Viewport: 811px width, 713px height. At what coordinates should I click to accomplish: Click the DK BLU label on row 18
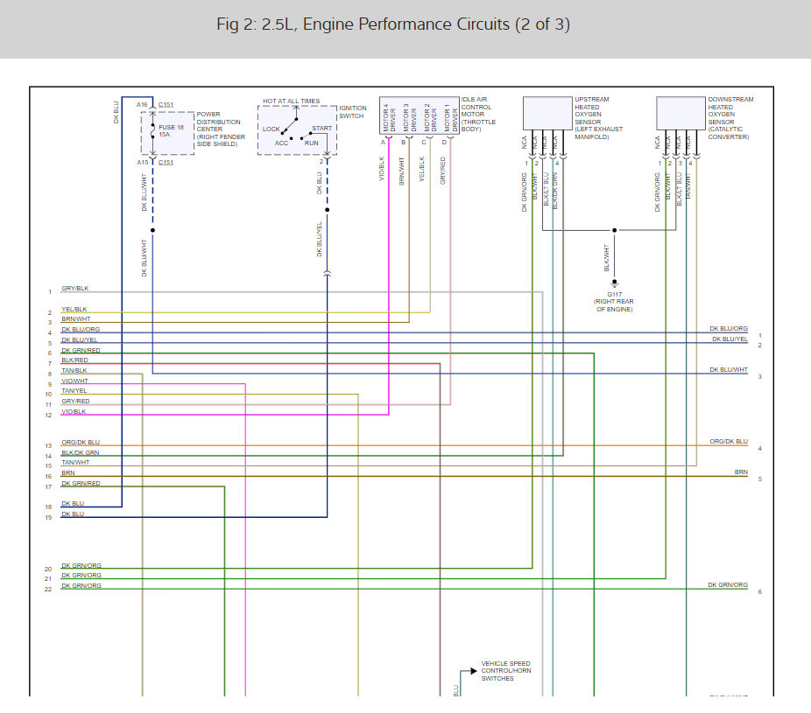point(73,503)
